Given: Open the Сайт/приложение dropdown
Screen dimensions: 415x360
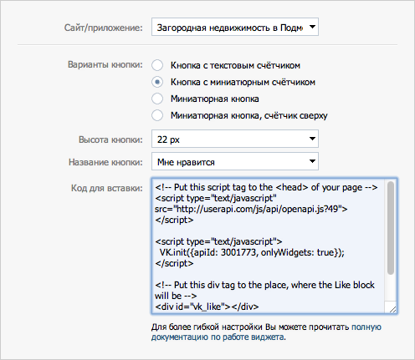Looking at the screenshot, I should pyautogui.click(x=235, y=27).
